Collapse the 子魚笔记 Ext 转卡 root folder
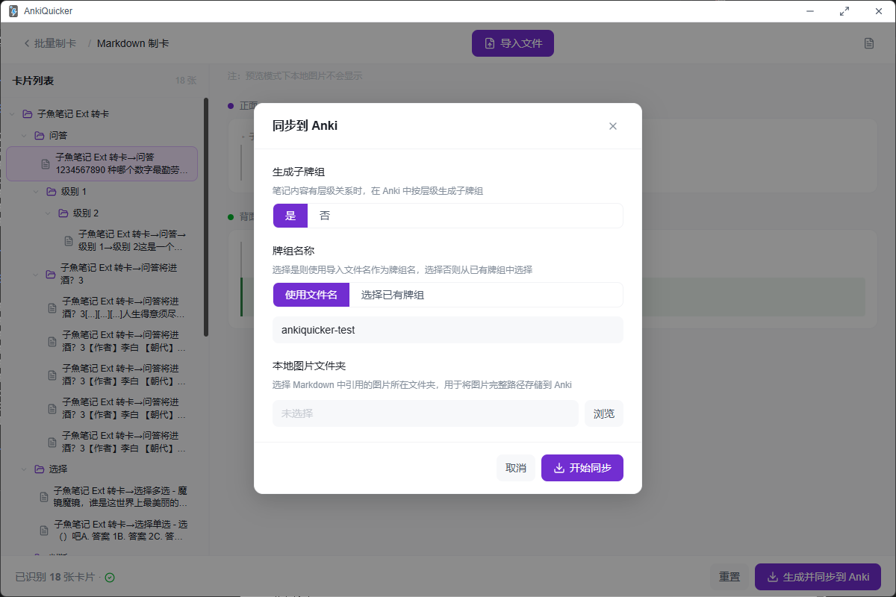This screenshot has width=896, height=597. [13, 114]
